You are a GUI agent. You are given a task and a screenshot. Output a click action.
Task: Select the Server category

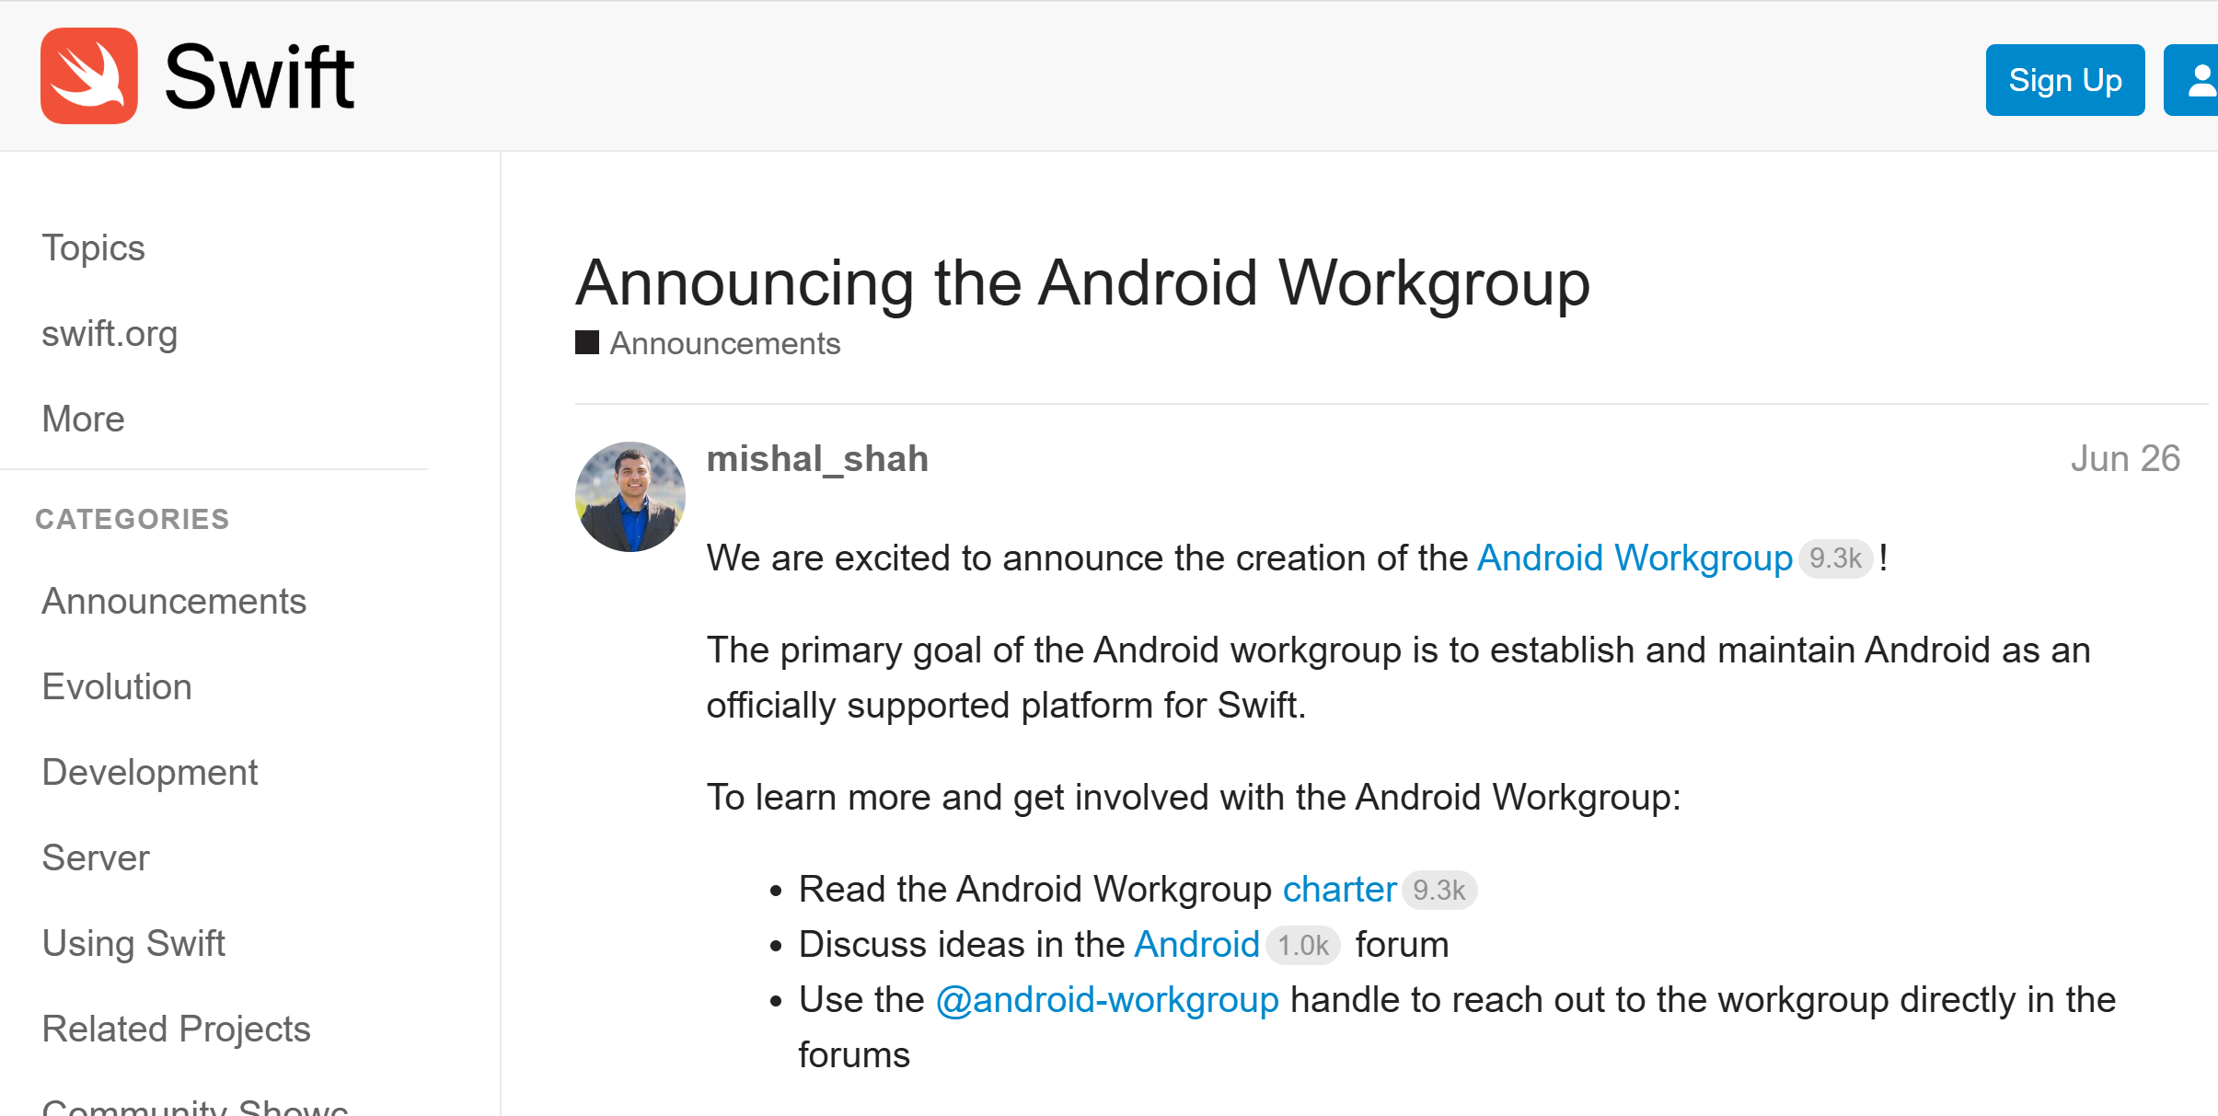pyautogui.click(x=96, y=858)
